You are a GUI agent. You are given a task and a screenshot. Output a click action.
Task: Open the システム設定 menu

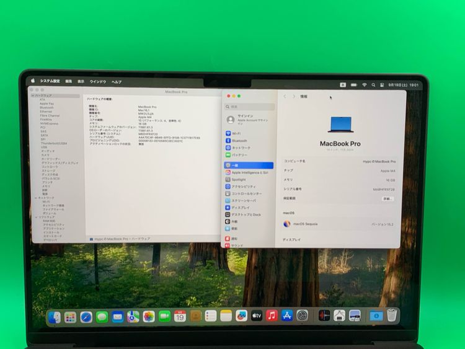[x=50, y=81]
